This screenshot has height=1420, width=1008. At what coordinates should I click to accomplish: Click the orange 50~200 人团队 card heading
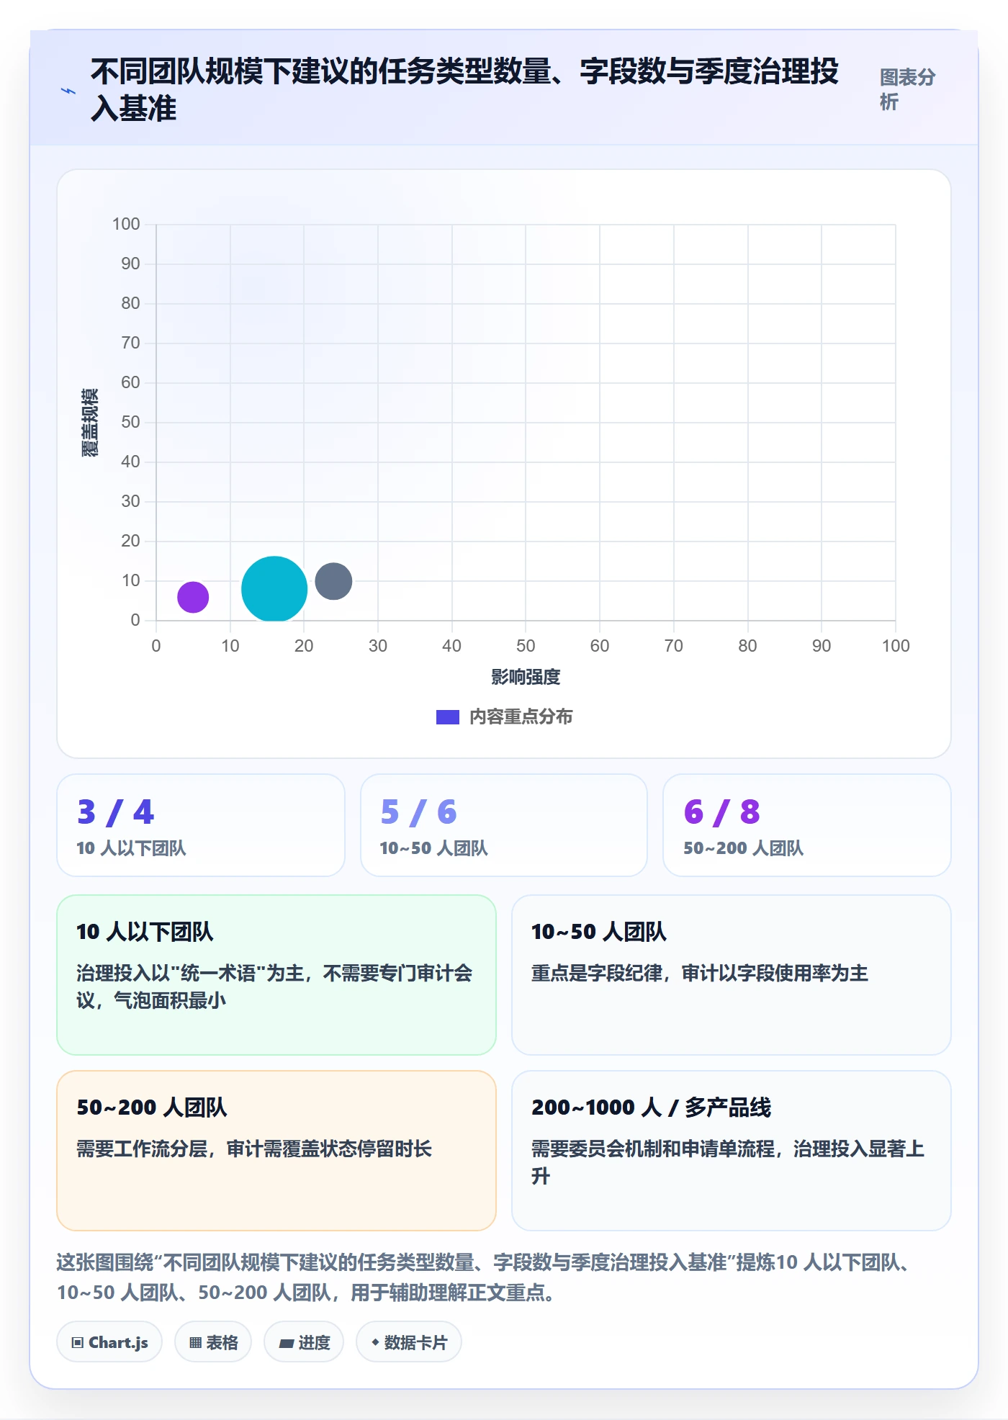click(x=152, y=1107)
